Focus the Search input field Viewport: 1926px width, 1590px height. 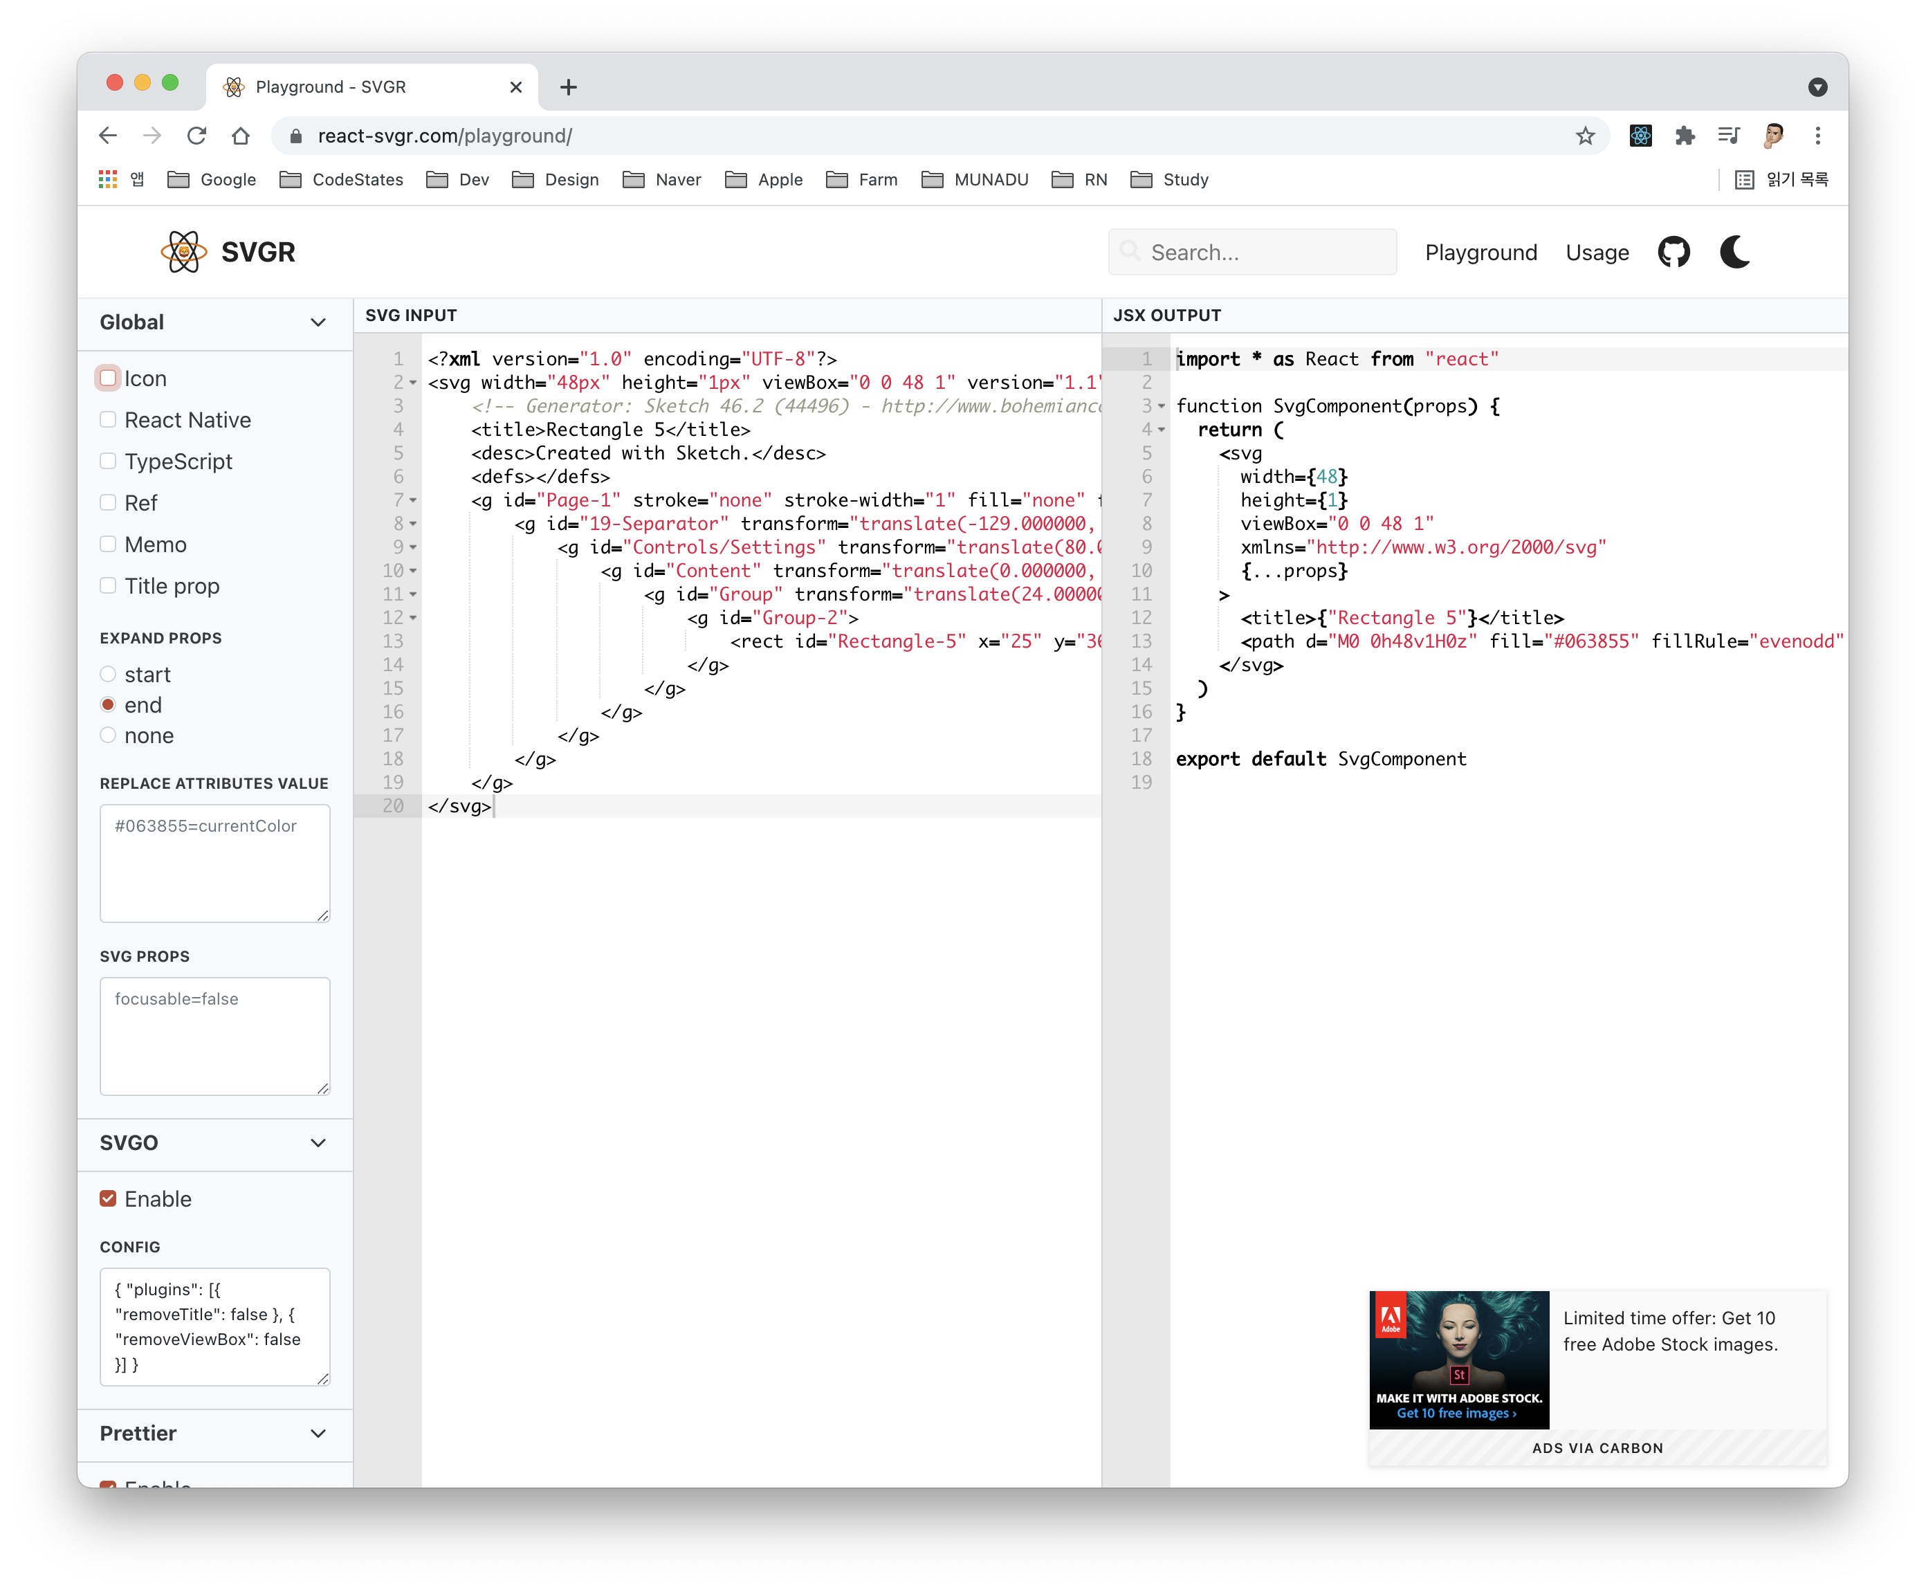[x=1252, y=252]
